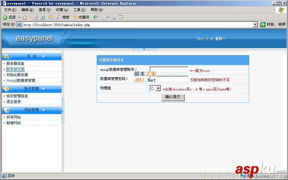Image resolution: width=288 pixels, height=180 pixels.
Task: Click the 账号管理 books icon
Action: pos(6,88)
